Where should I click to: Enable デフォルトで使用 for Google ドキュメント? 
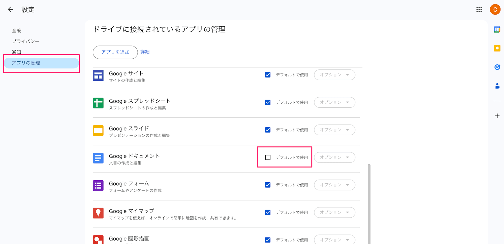tap(268, 157)
